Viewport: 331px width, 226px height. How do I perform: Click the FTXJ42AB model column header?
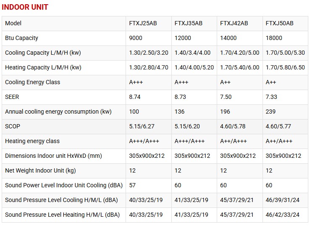(x=234, y=23)
